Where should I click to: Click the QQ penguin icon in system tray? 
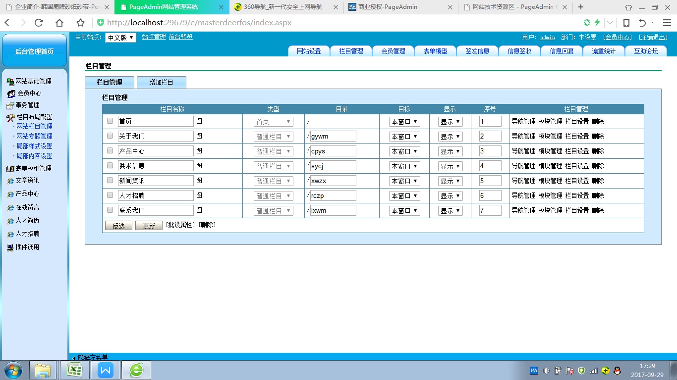click(x=617, y=370)
